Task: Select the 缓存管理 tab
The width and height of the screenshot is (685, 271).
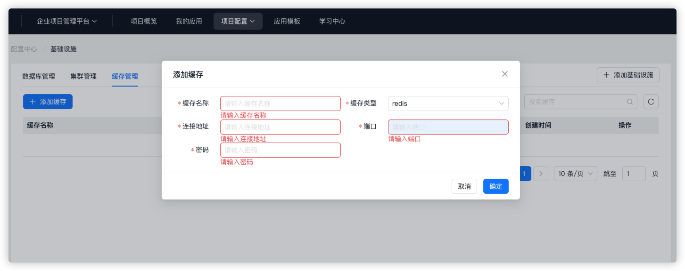Action: (125, 76)
